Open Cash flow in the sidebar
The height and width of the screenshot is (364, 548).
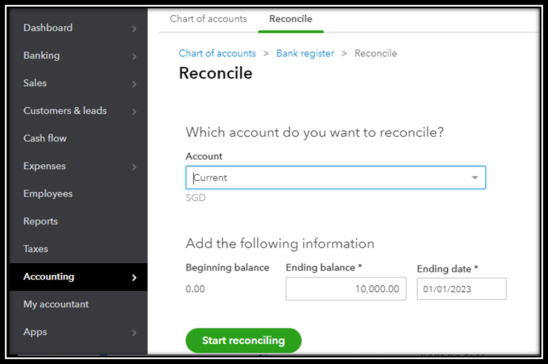tap(45, 138)
